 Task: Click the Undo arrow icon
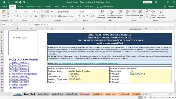click(7, 2)
